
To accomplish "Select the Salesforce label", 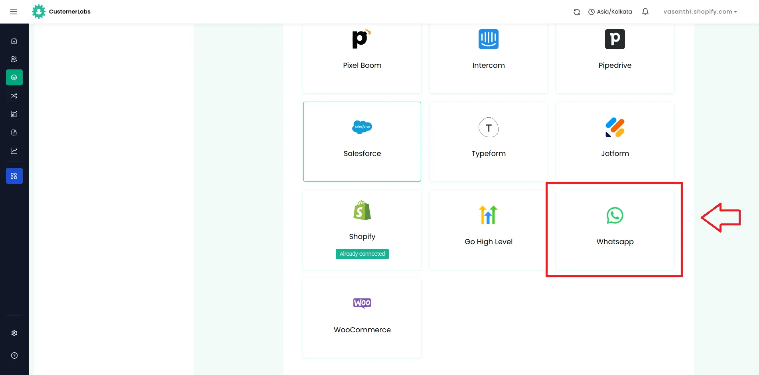I will pos(362,154).
